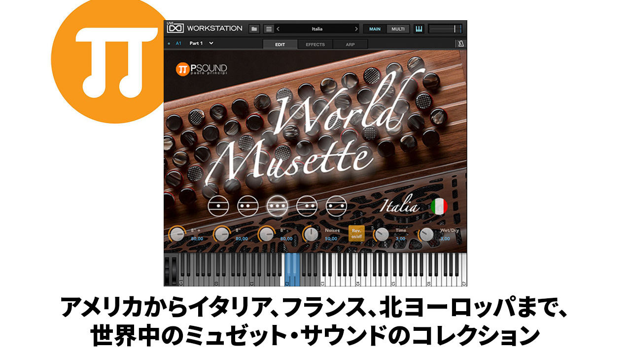The image size is (631, 355).
Task: Switch to MULTI view mode
Action: 398,29
